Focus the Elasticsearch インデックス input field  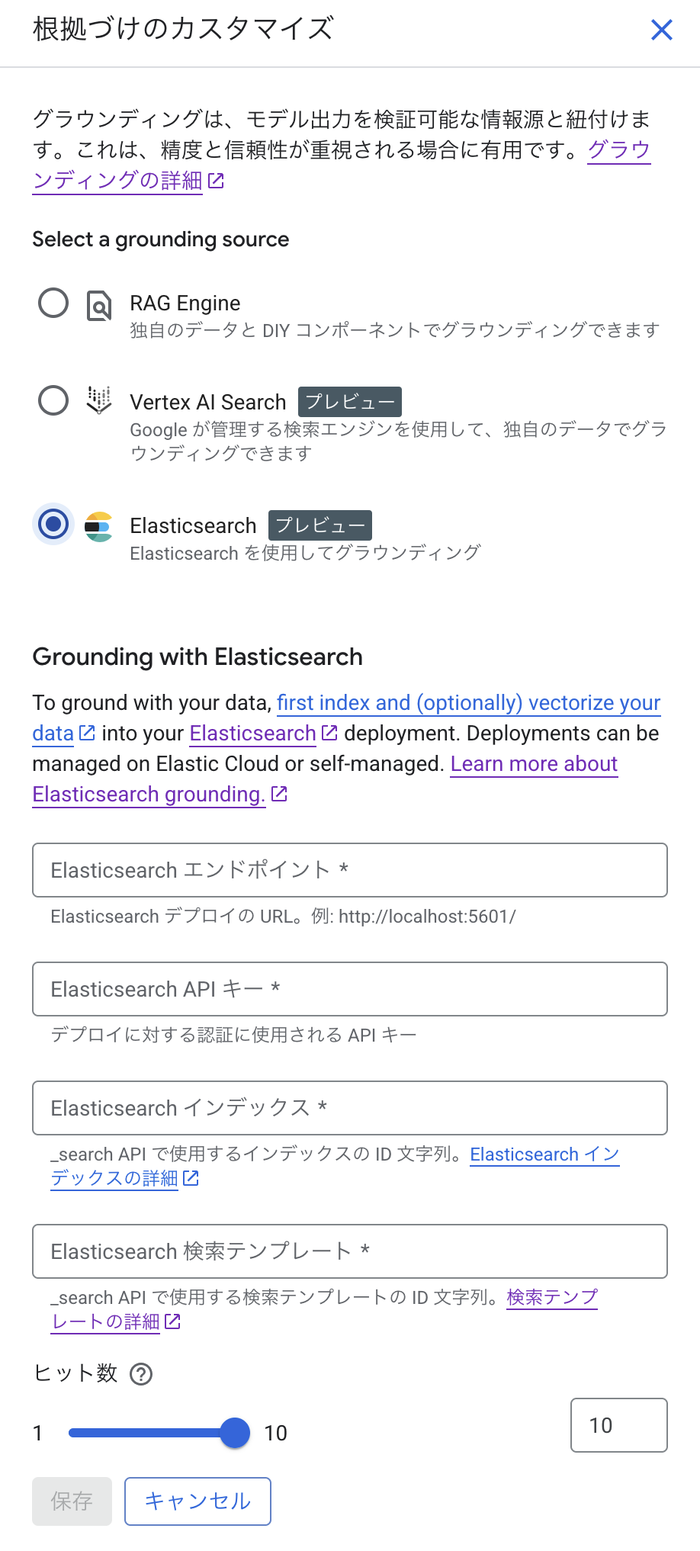coord(350,1108)
